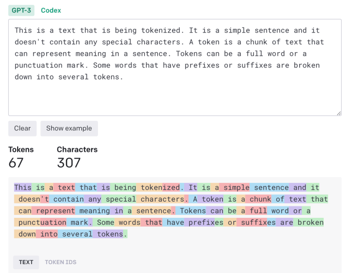346x273 pixels.
Task: Click red "simple" token in highlighted output
Action: pos(236,187)
